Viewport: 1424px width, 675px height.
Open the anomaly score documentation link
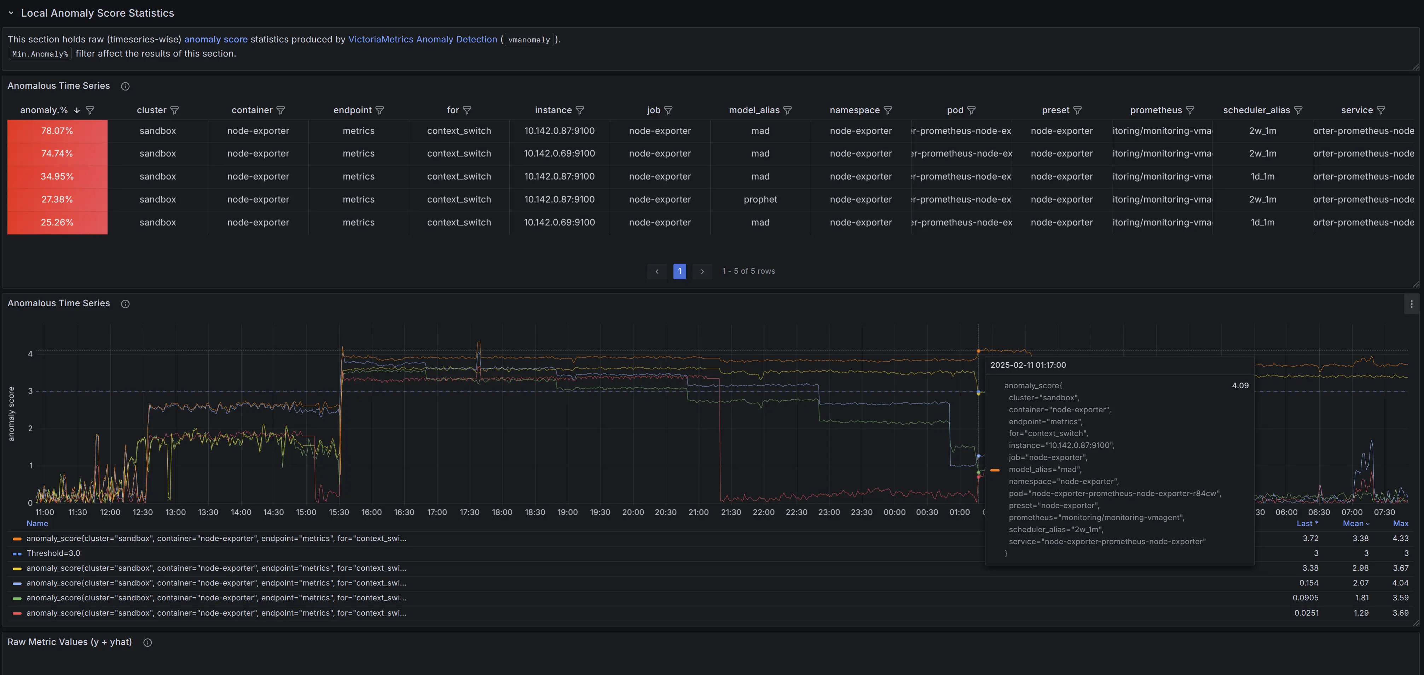click(x=216, y=39)
